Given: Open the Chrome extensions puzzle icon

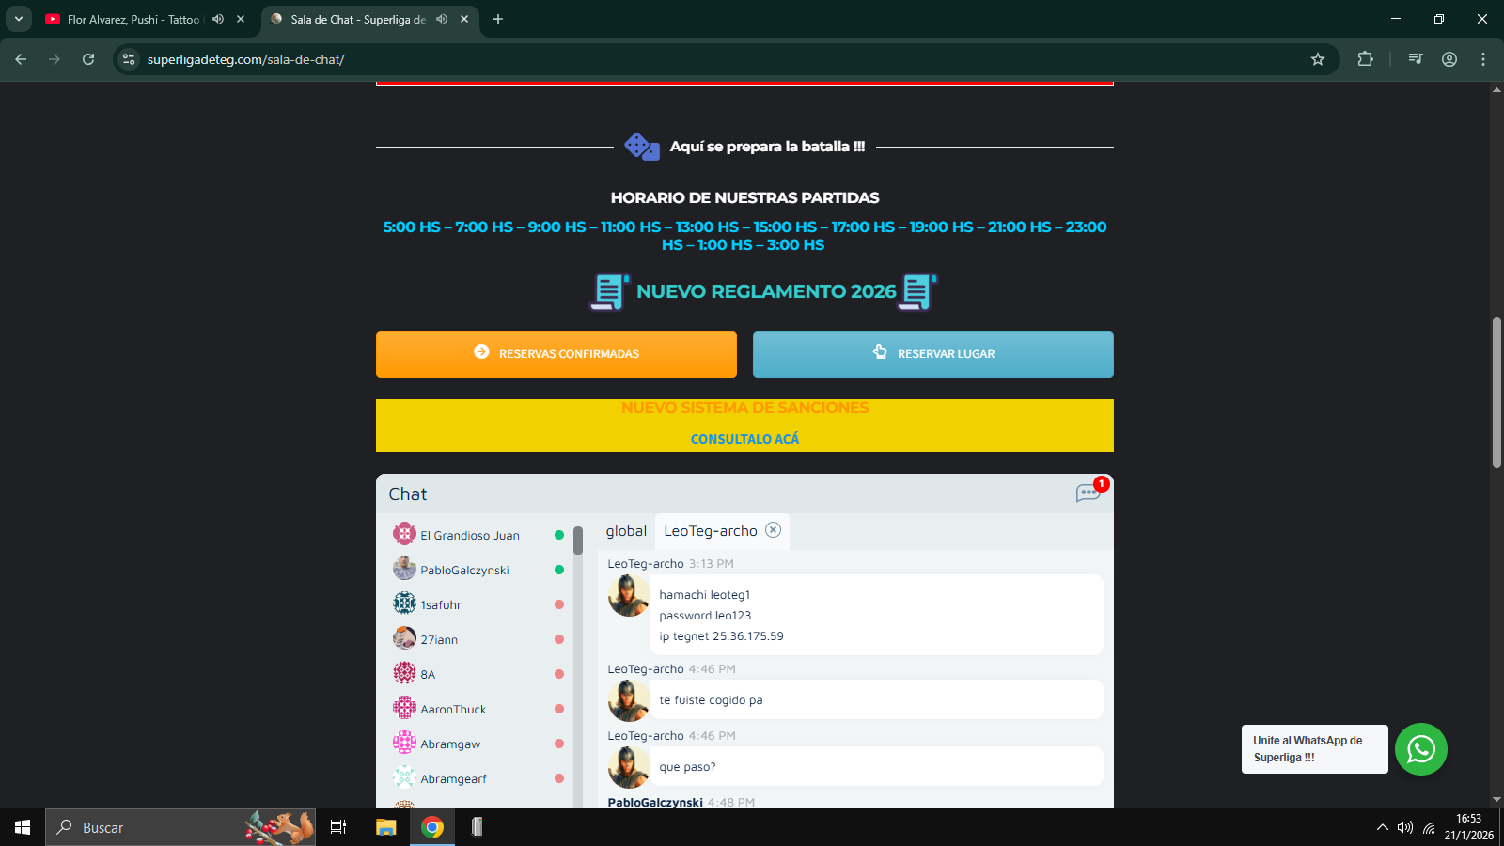Looking at the screenshot, I should pyautogui.click(x=1365, y=59).
